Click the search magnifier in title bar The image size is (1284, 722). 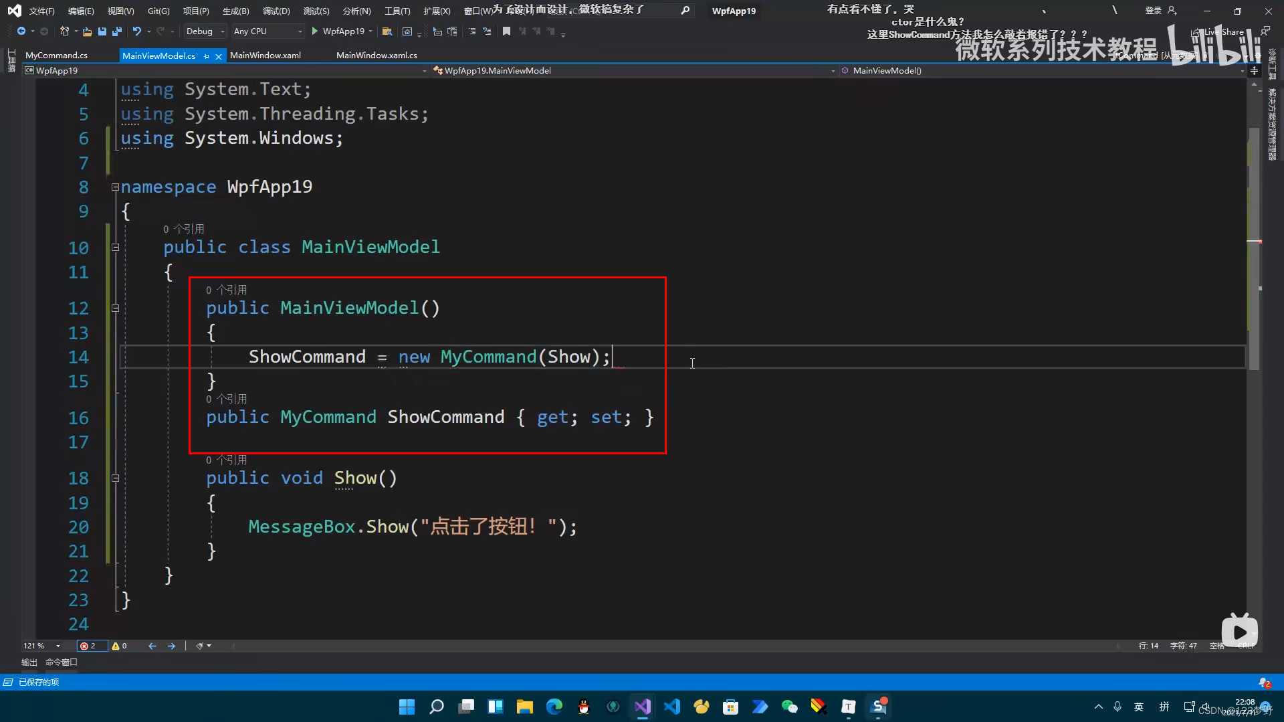685,11
